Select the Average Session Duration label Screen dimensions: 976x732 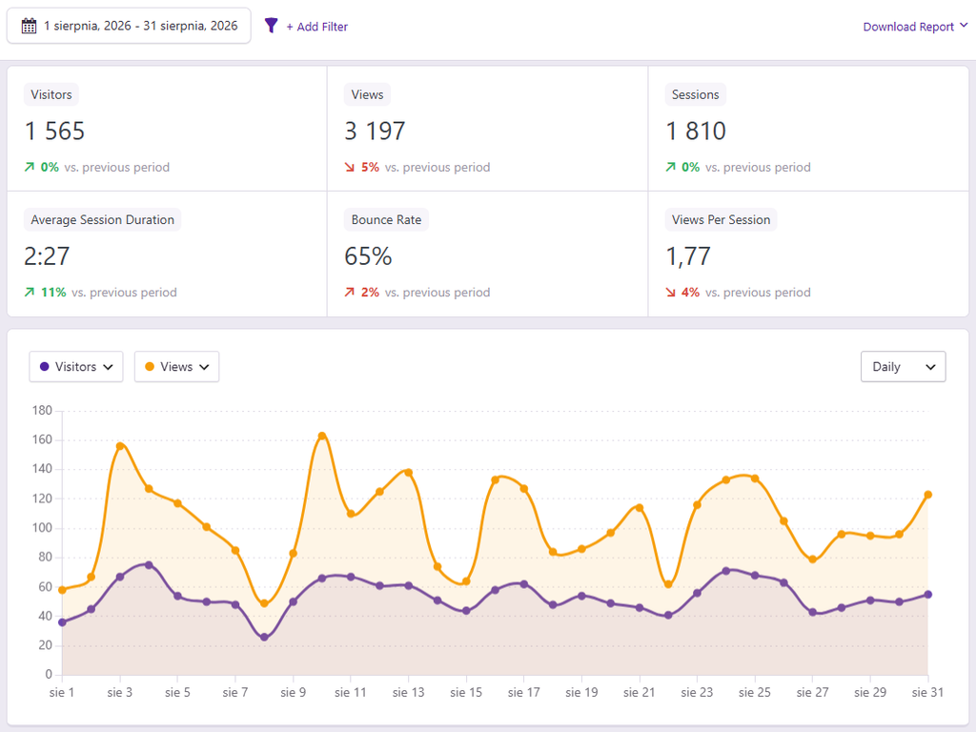coord(103,220)
